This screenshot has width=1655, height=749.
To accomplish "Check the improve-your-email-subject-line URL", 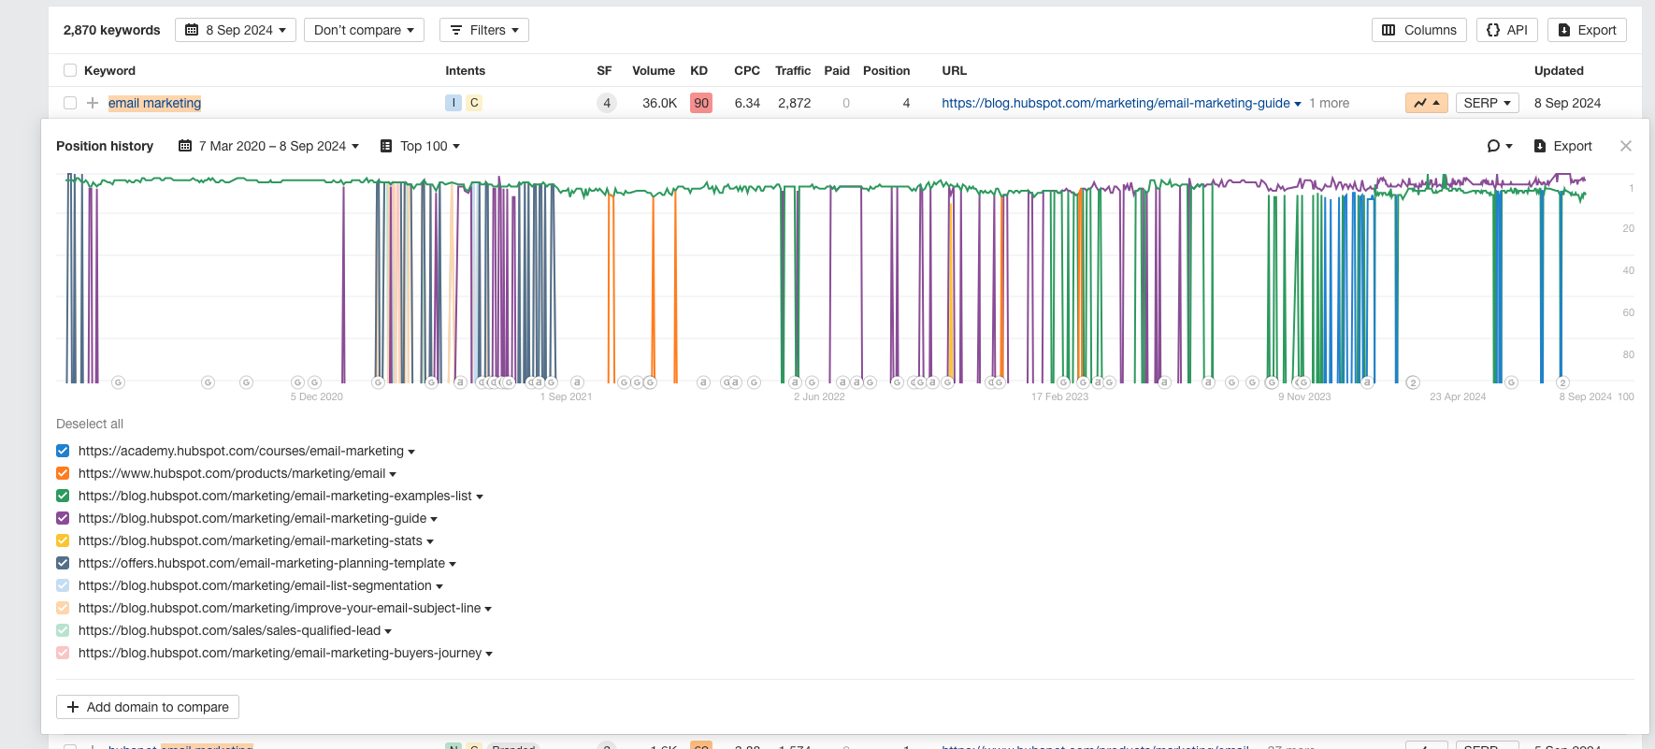I will click(x=63, y=608).
